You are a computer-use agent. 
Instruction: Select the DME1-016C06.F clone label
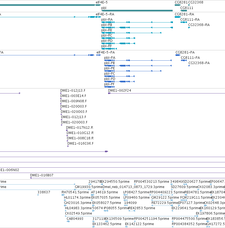click(x=80, y=144)
